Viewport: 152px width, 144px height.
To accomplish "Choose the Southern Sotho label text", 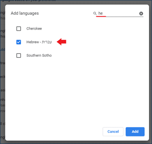I will pyautogui.click(x=39, y=56).
